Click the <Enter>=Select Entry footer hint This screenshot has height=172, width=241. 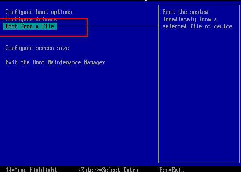(x=108, y=169)
